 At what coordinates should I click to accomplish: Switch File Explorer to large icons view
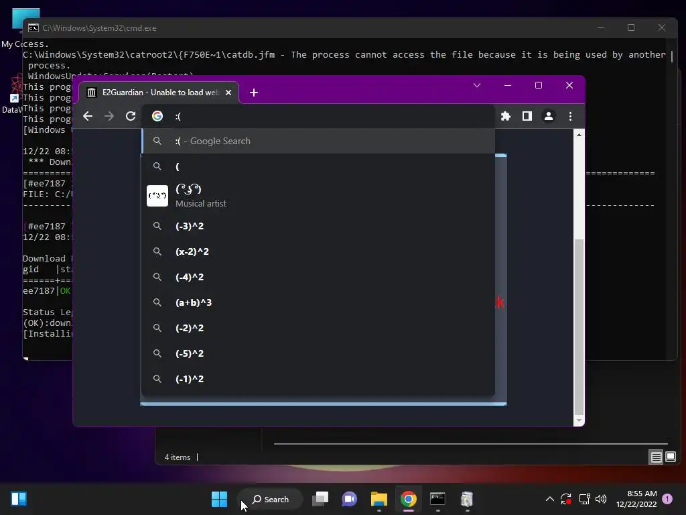671,457
